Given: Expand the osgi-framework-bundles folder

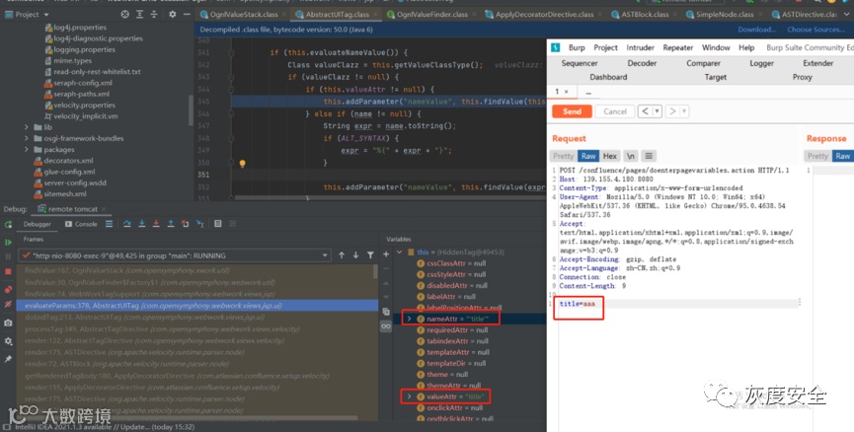Looking at the screenshot, I should pyautogui.click(x=26, y=138).
